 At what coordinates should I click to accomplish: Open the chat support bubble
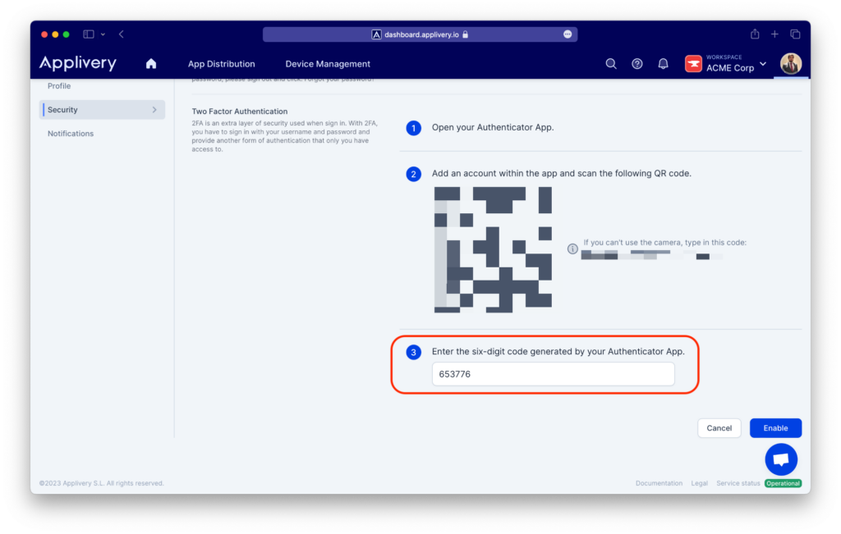pyautogui.click(x=781, y=459)
